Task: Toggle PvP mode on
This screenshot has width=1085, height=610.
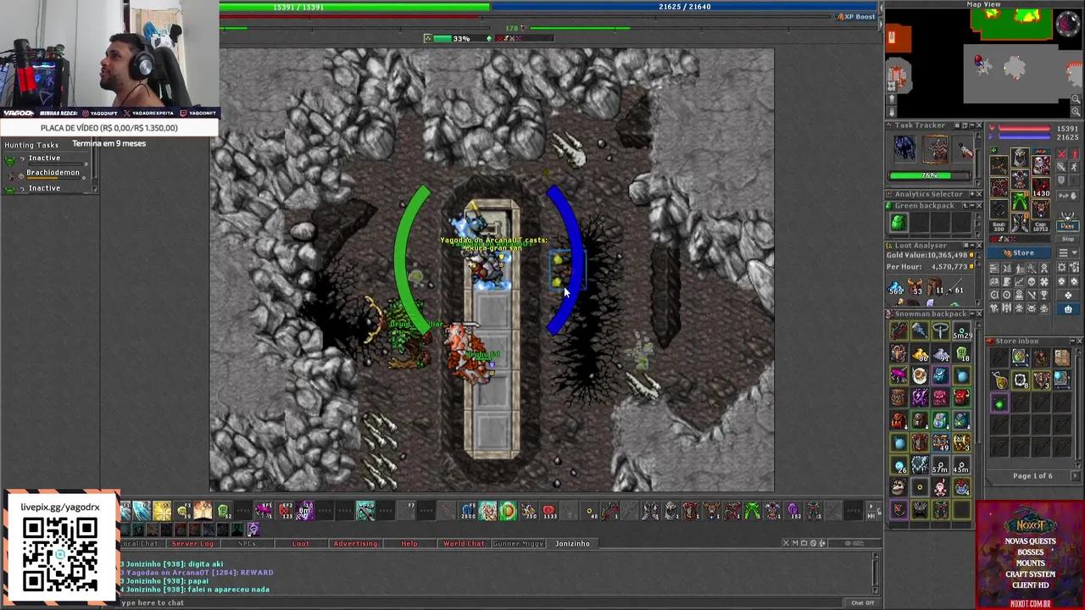Action: (1068, 196)
